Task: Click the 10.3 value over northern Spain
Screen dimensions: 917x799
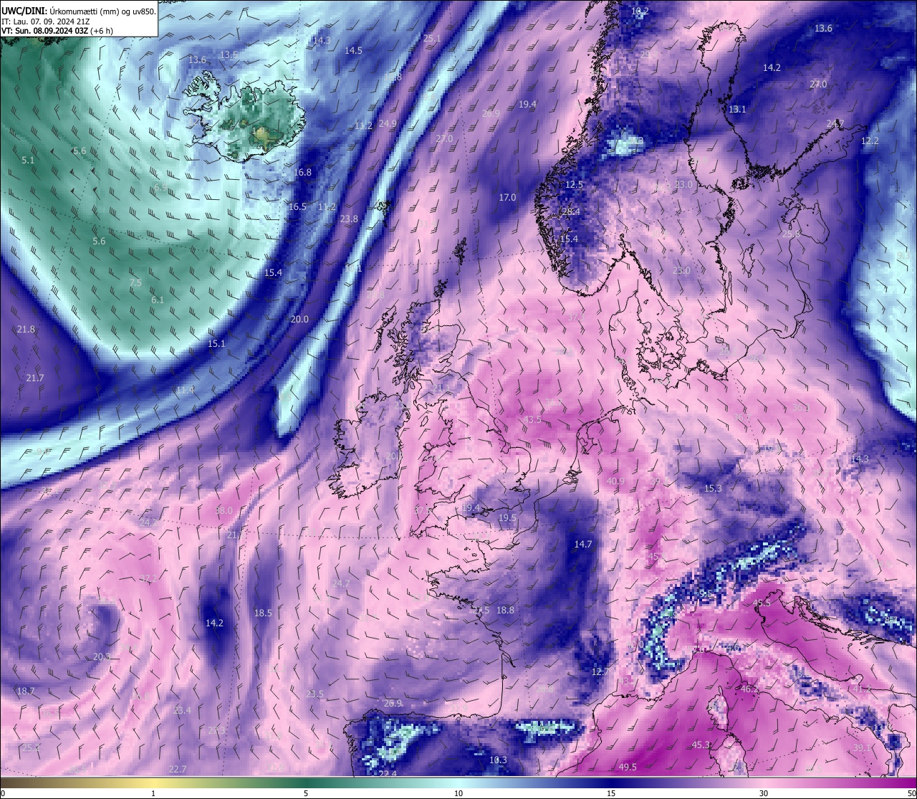Action: (498, 760)
